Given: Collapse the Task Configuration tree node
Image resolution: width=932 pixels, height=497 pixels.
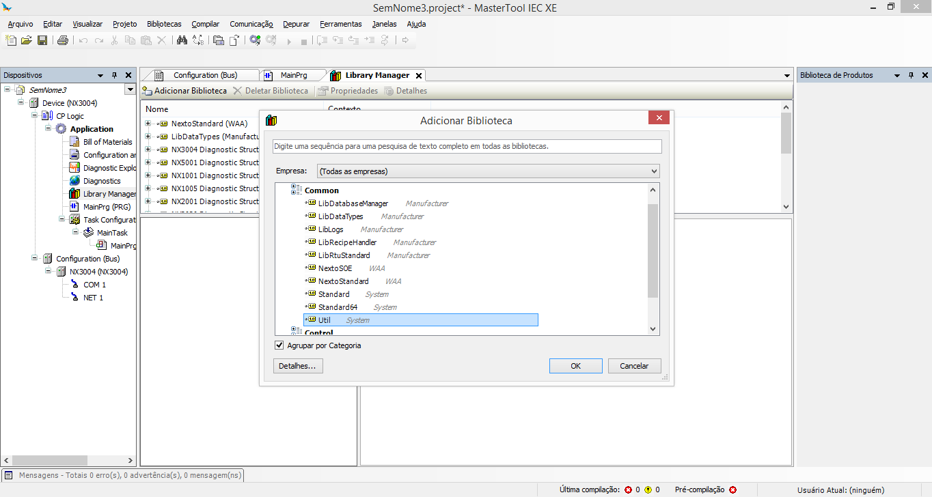Looking at the screenshot, I should [x=62, y=220].
